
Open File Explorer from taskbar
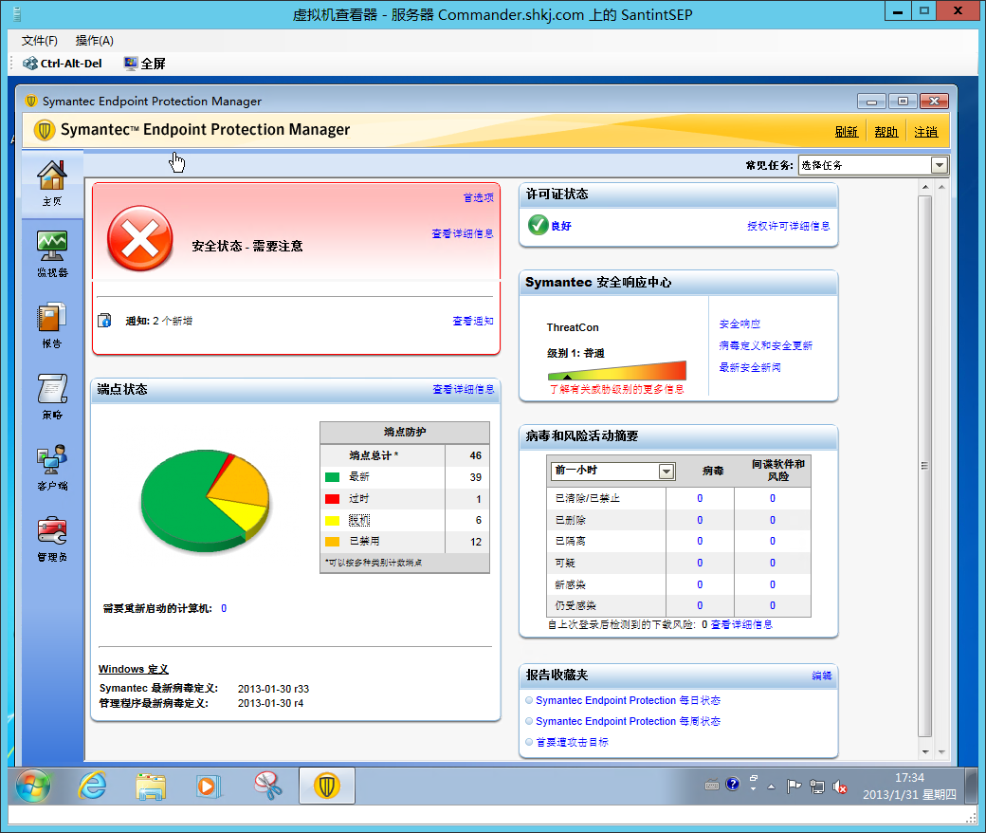(151, 787)
